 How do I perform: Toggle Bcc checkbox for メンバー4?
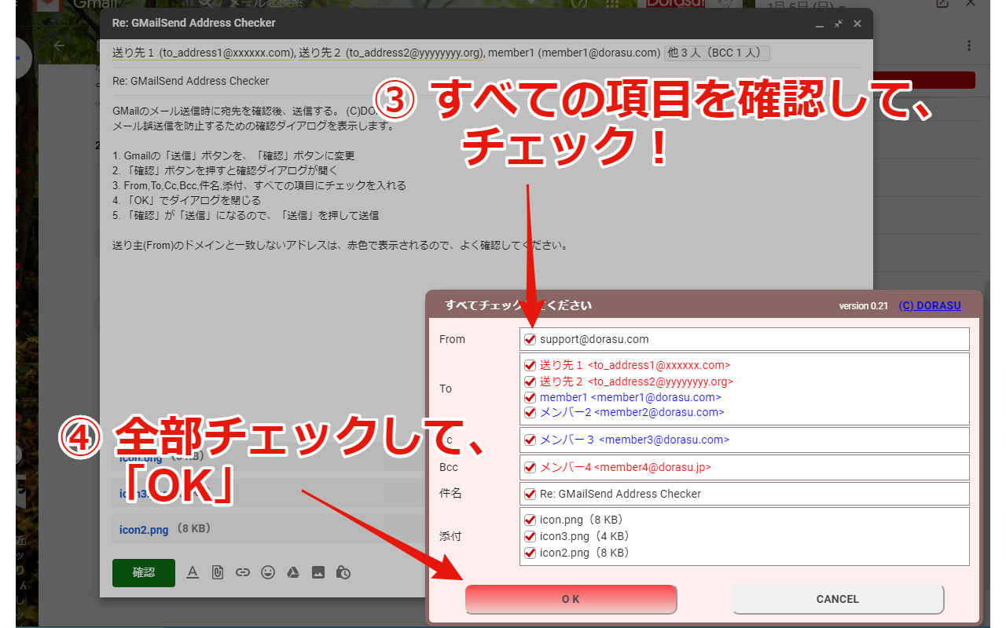click(530, 468)
